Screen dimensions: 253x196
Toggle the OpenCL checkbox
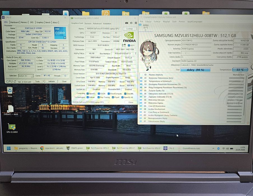pyautogui.click(x=87, y=93)
